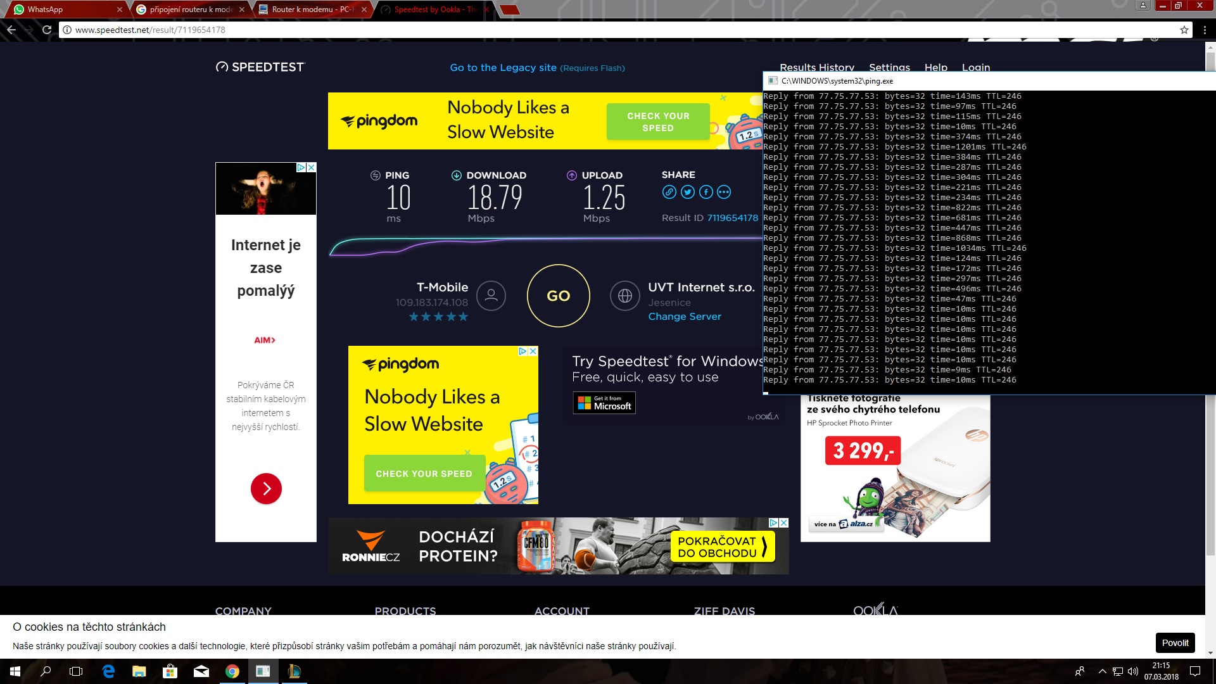Open Results History in the top menu

point(816,67)
